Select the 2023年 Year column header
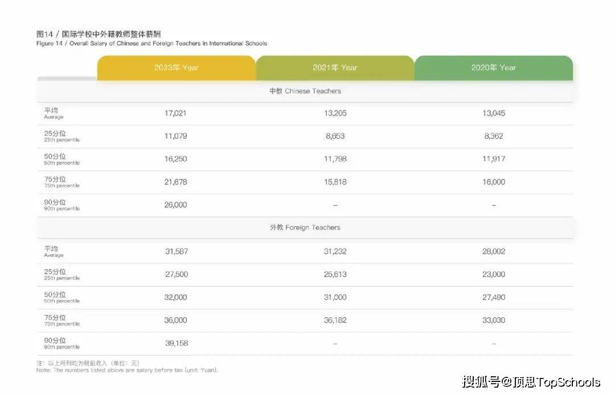 point(177,68)
